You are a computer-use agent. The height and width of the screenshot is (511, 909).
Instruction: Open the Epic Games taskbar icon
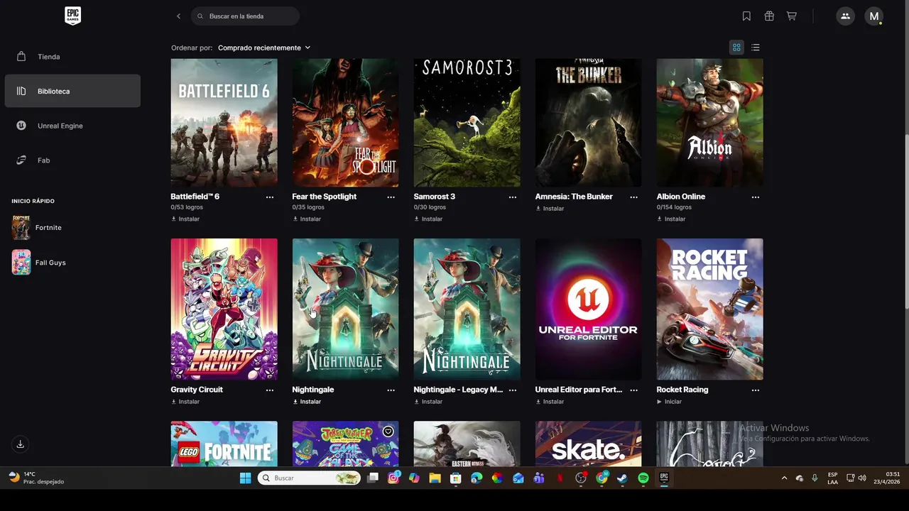pos(664,478)
